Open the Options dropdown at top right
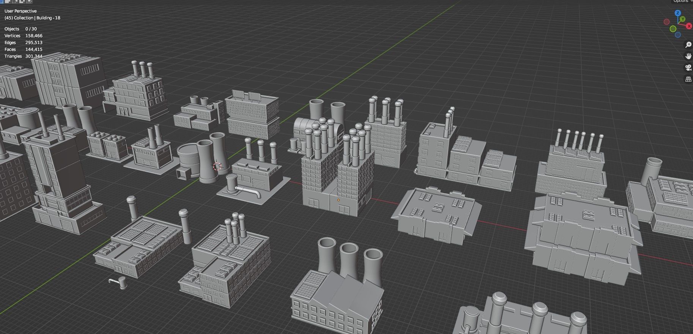The width and height of the screenshot is (693, 334). [x=682, y=1]
